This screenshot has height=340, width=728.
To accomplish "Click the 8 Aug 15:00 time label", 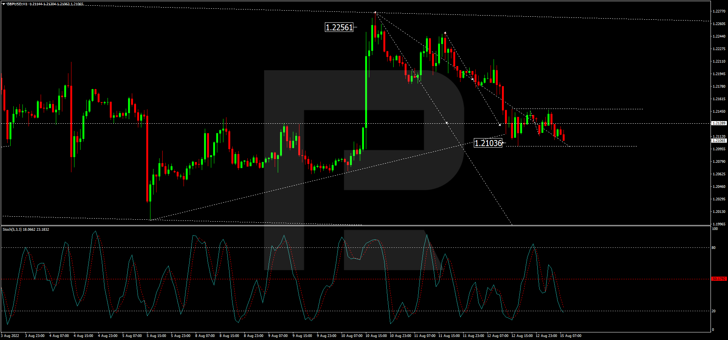I will point(229,336).
